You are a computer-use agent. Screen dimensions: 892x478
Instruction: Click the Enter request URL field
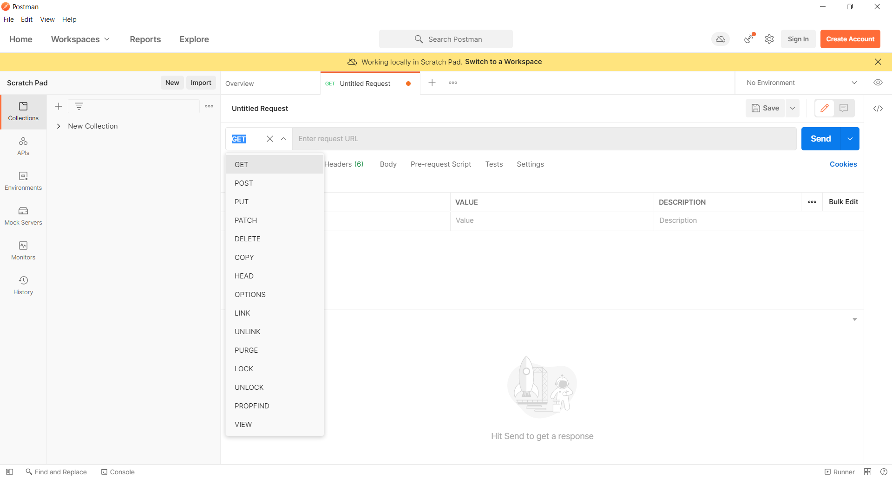pyautogui.click(x=544, y=139)
